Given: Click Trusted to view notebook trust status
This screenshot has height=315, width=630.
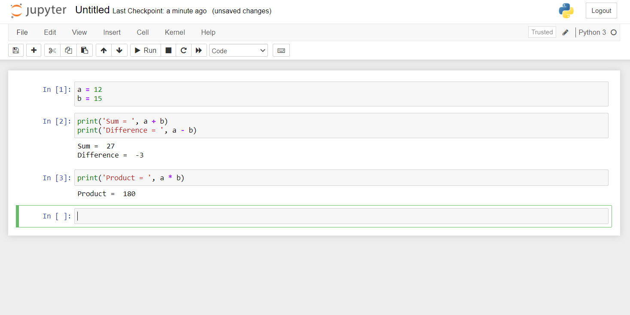Looking at the screenshot, I should 542,32.
